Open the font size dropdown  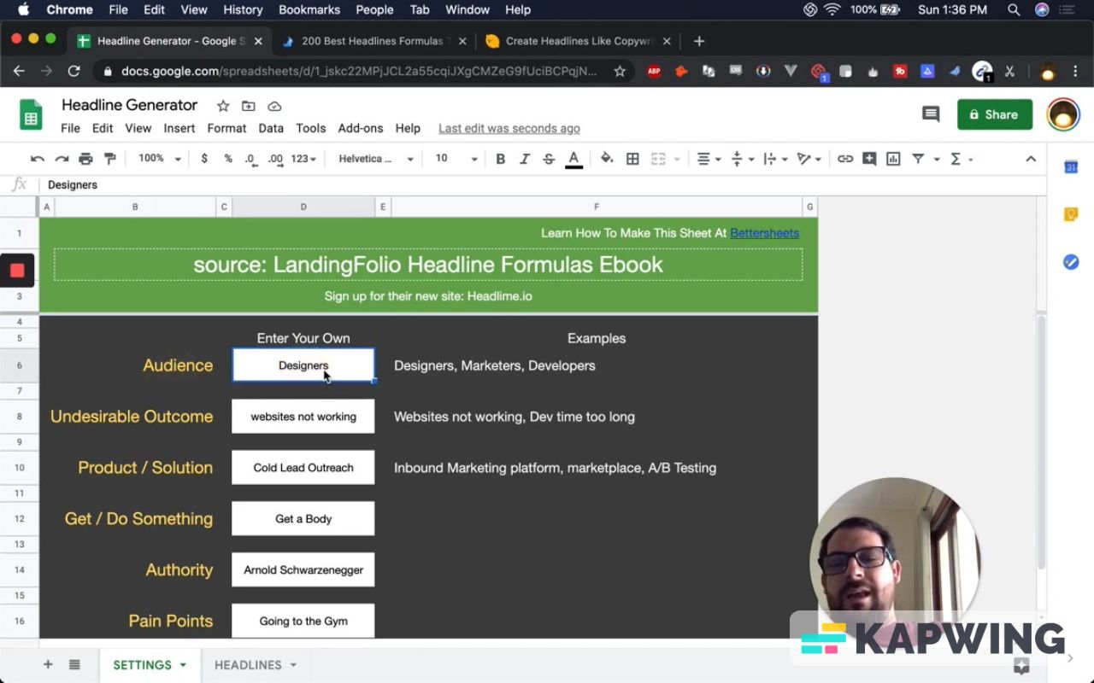(x=456, y=159)
